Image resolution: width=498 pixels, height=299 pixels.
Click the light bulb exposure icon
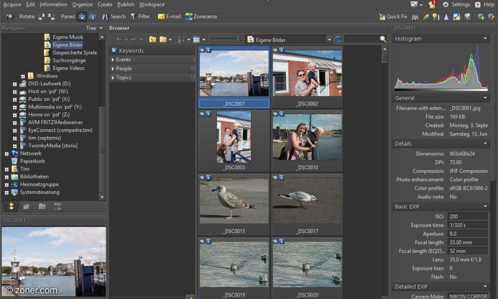click(x=436, y=17)
